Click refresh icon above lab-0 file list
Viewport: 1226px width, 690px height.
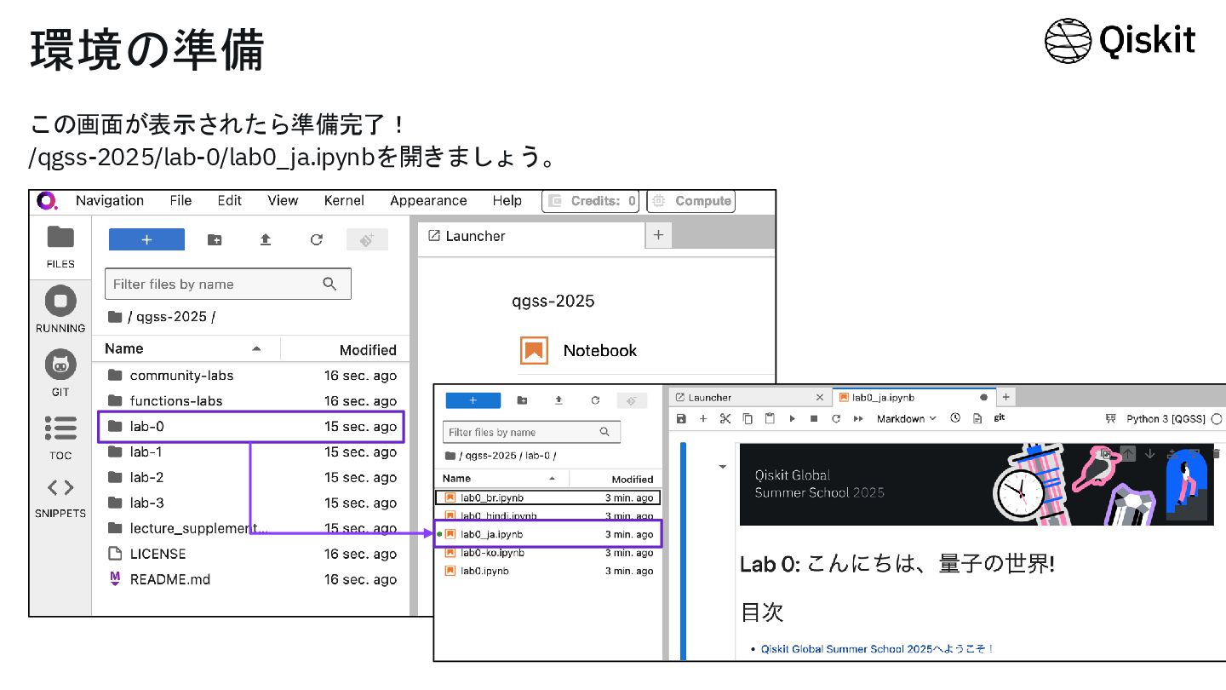tap(595, 400)
